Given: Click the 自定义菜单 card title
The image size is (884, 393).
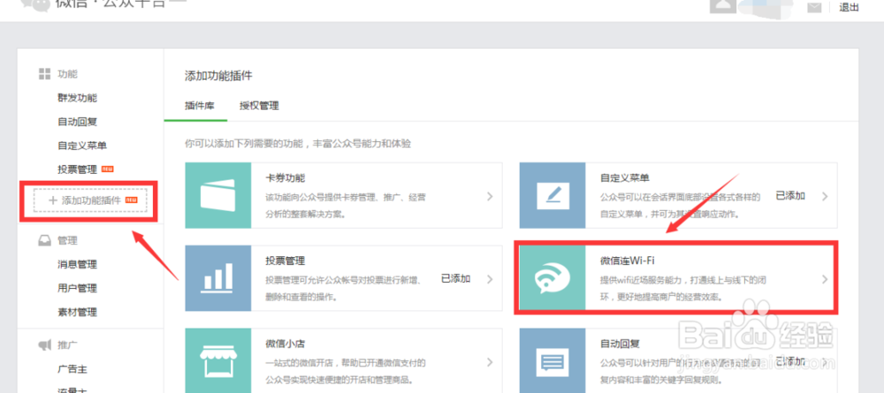Looking at the screenshot, I should click(625, 178).
